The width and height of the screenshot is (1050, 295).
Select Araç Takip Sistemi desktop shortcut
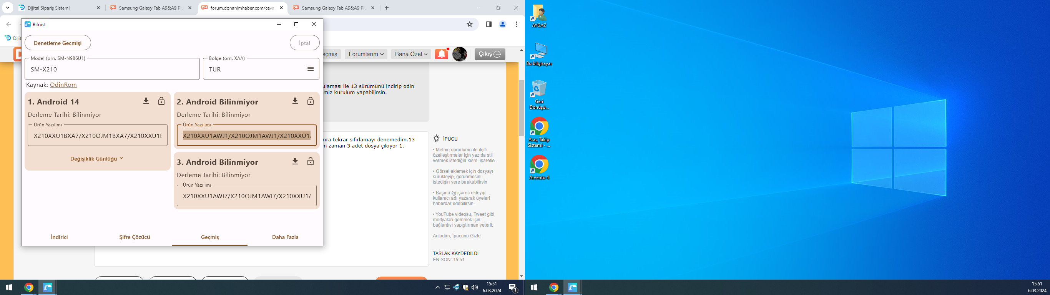pyautogui.click(x=539, y=133)
